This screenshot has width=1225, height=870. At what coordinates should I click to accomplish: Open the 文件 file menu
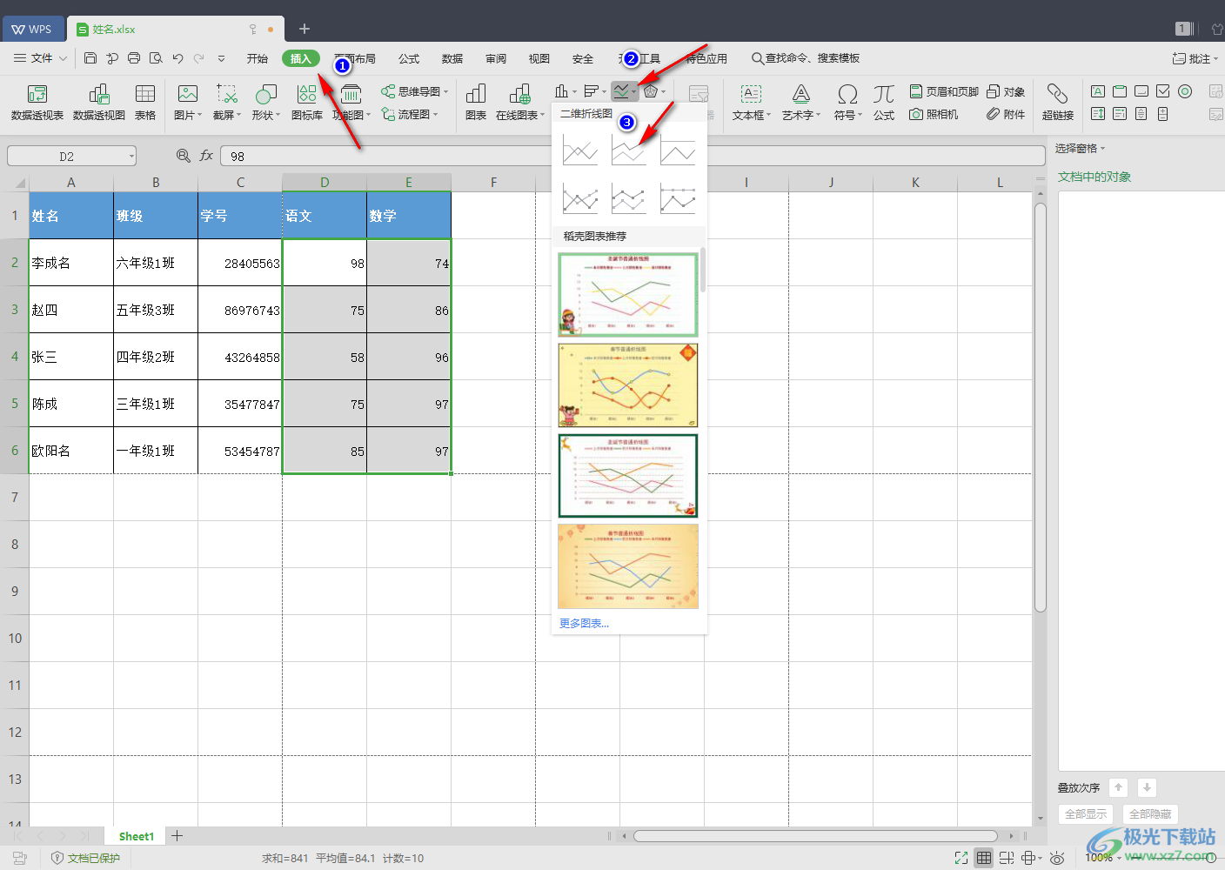coord(41,58)
